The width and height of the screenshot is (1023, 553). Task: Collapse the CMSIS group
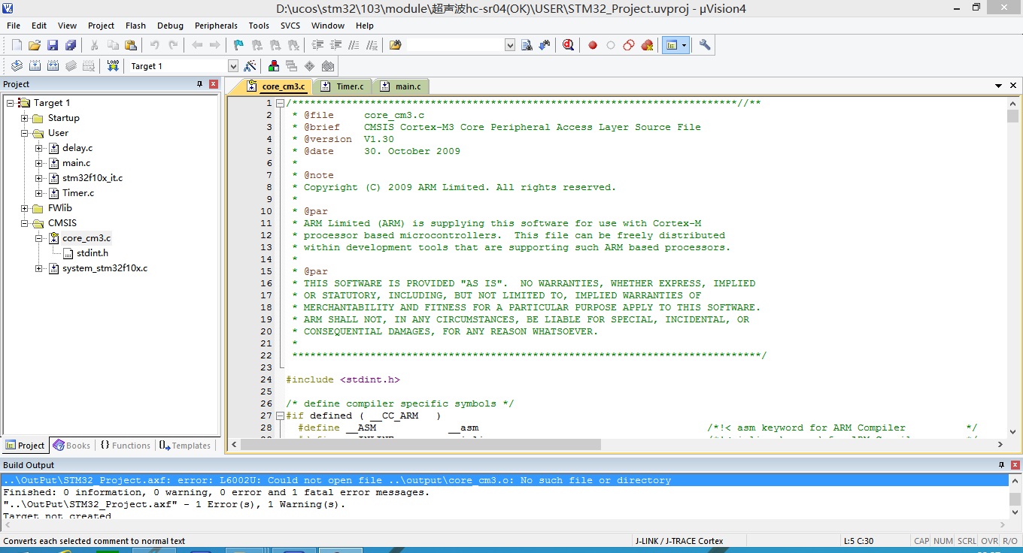click(24, 223)
